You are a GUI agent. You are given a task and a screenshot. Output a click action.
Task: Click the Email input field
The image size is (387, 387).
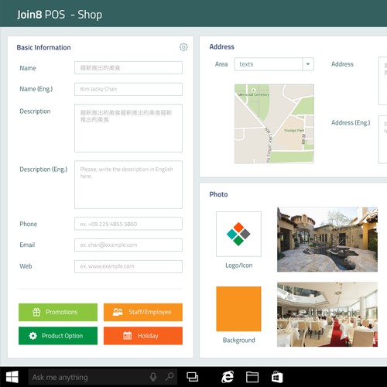point(128,245)
